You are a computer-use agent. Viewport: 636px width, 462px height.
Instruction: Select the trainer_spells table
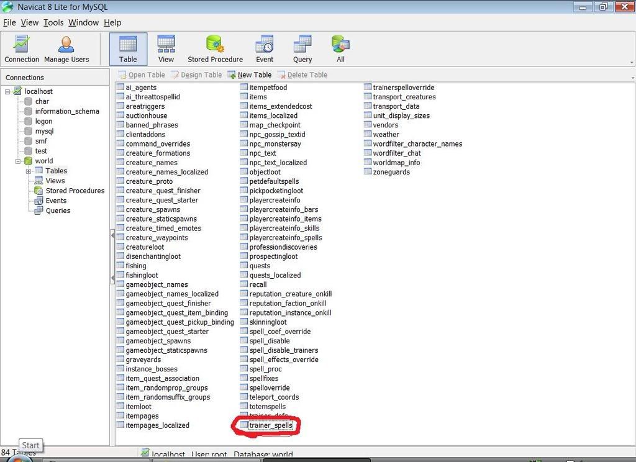266,425
